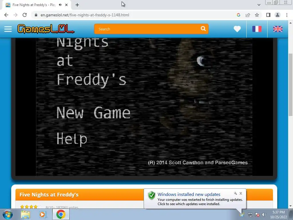
Task: Click the Google icon in address bar
Action: click(238, 15)
